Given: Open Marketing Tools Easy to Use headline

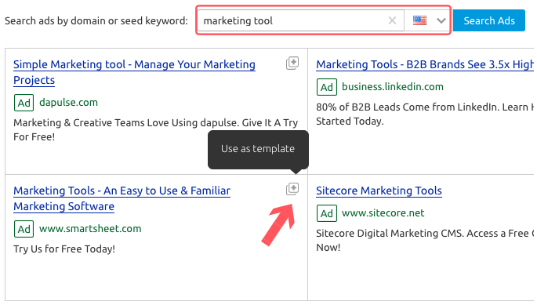Looking at the screenshot, I should (x=122, y=198).
